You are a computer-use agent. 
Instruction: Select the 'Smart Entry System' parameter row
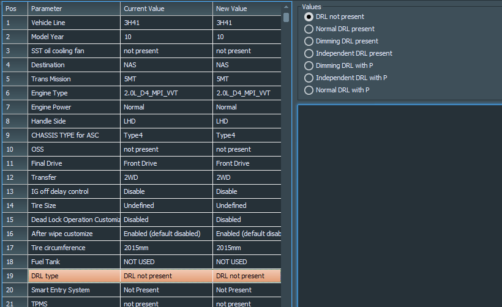pyautogui.click(x=73, y=290)
